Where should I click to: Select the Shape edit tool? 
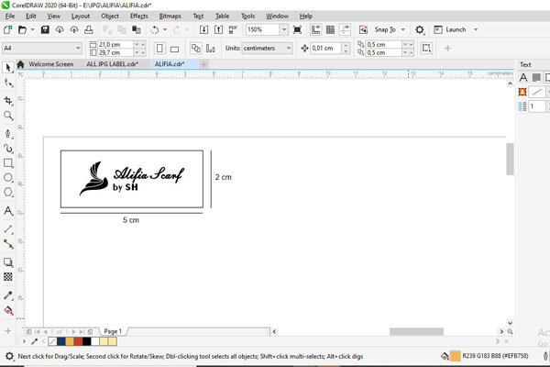[8, 83]
